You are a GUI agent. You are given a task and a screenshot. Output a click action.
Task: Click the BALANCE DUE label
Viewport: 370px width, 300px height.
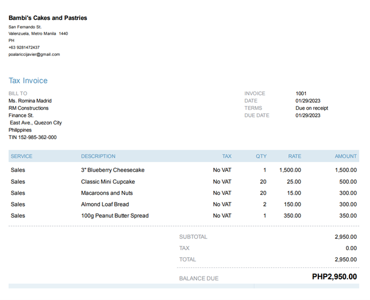199,278
